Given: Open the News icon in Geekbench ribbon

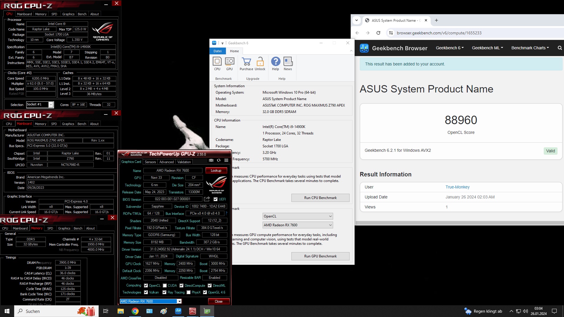Looking at the screenshot, I should (288, 64).
